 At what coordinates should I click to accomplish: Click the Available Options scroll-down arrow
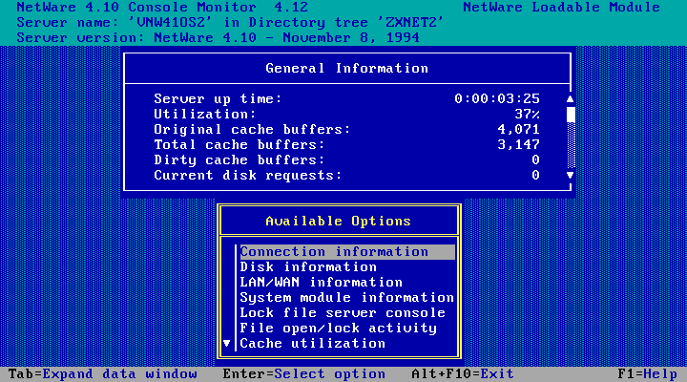point(226,344)
